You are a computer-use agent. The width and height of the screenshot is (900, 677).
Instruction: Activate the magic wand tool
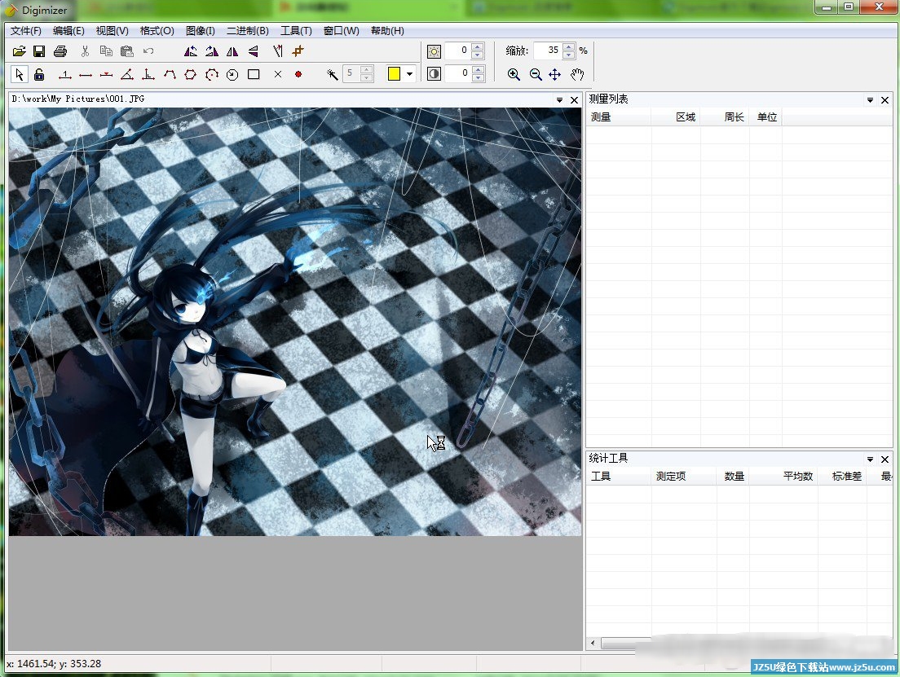[332, 74]
